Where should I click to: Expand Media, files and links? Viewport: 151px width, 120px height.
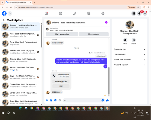tap(130, 60)
